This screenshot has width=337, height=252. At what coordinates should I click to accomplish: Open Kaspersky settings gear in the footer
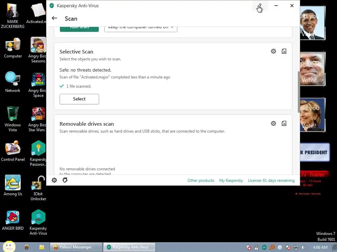tap(54, 180)
